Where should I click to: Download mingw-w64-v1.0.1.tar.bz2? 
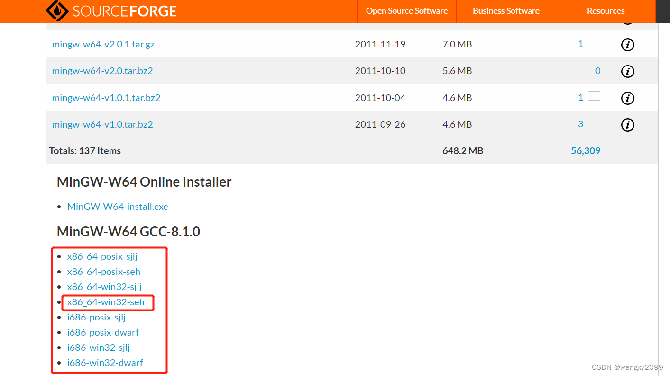click(106, 98)
